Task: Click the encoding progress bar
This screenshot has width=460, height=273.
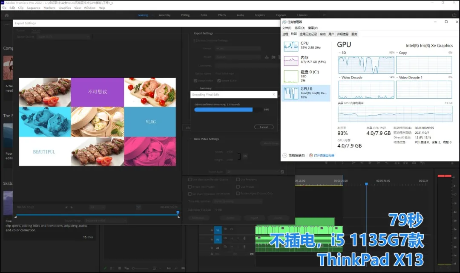Action: [228, 110]
